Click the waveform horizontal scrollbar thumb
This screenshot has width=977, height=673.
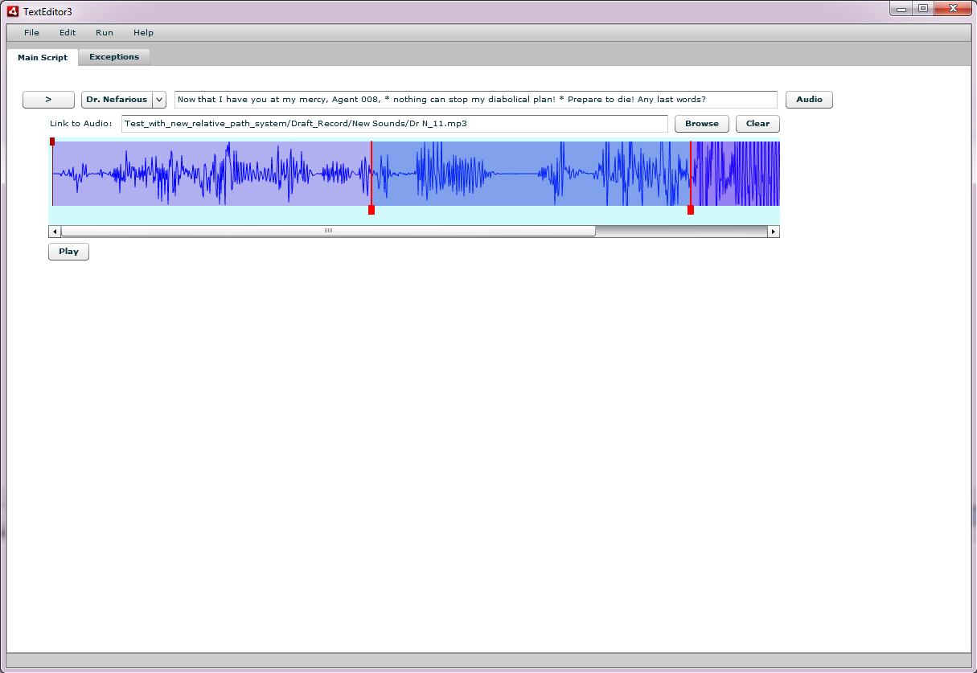[x=328, y=232]
